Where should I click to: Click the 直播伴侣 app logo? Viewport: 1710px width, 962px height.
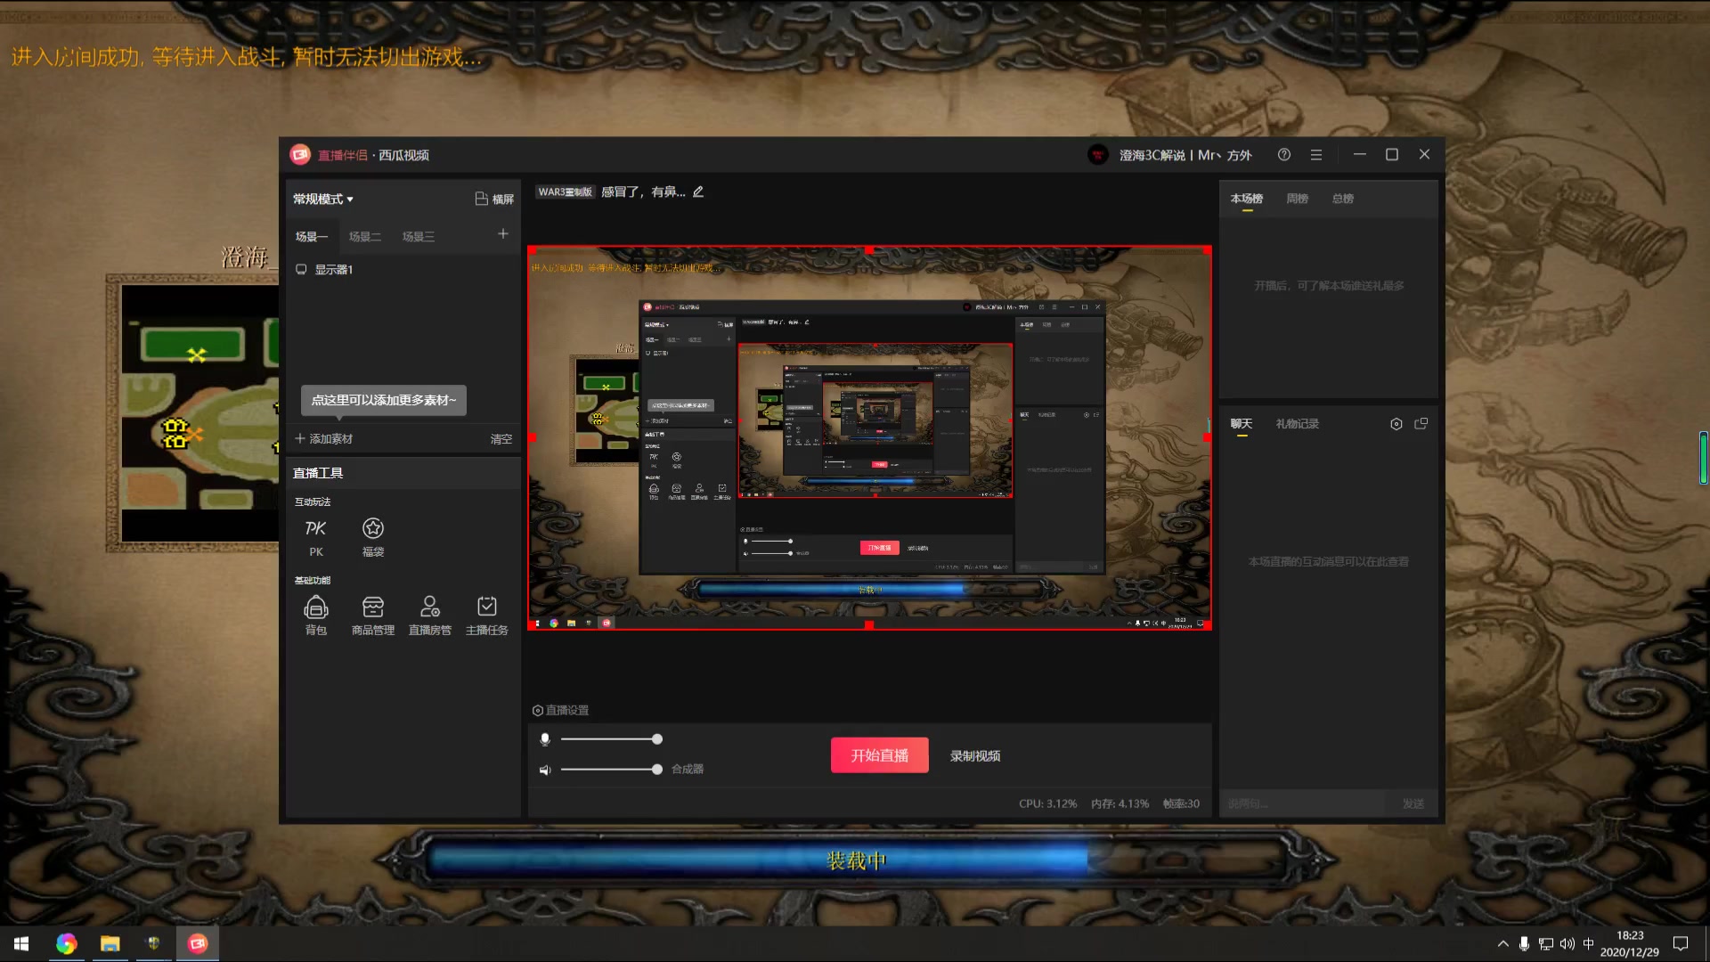click(x=300, y=155)
